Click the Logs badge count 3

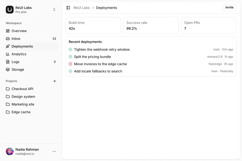tap(55, 62)
